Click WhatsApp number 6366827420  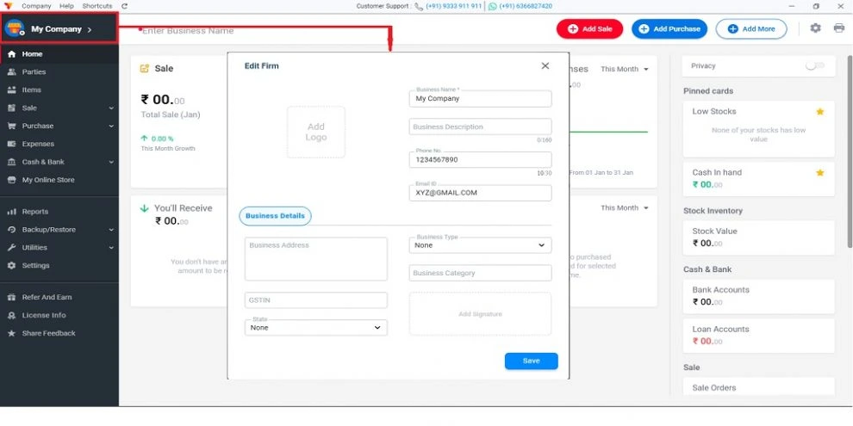click(526, 7)
